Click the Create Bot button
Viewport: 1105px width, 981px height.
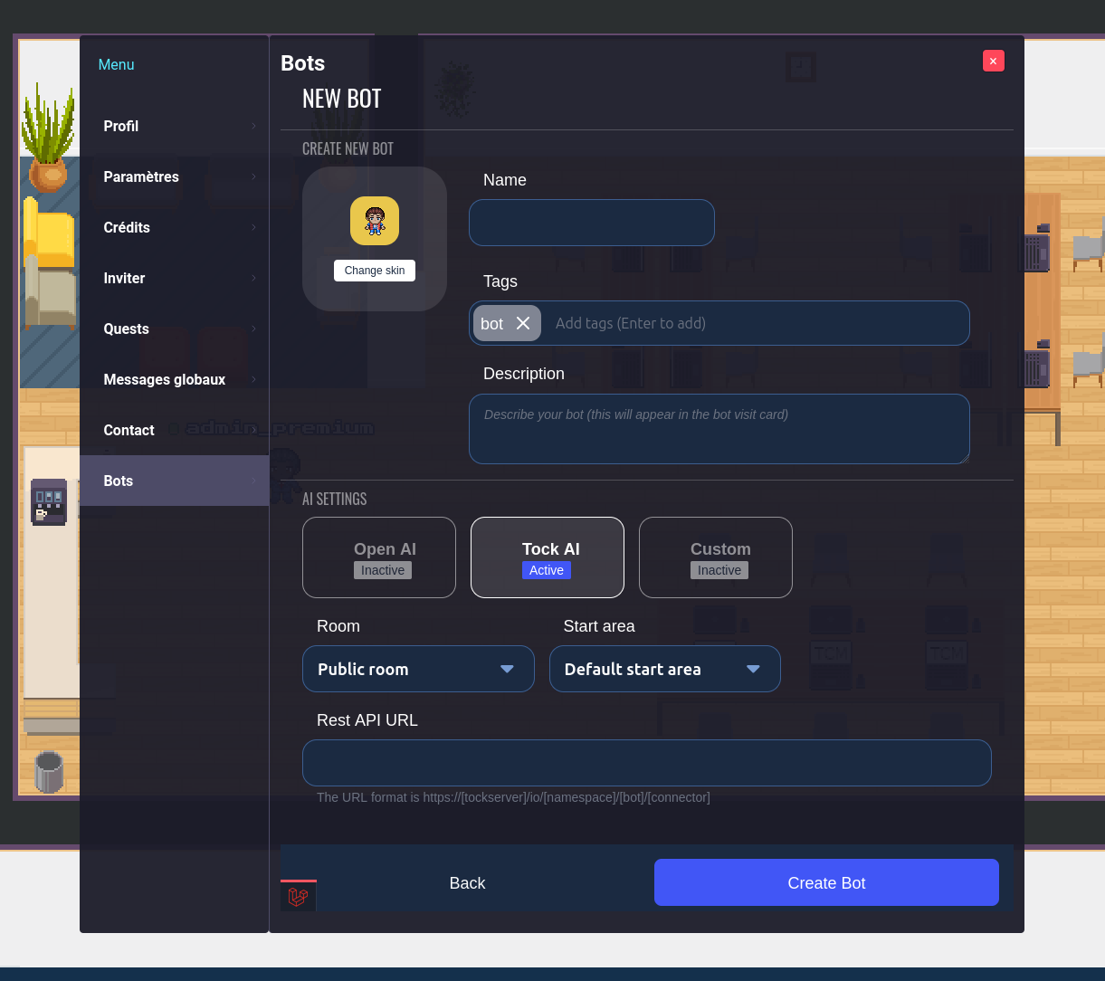click(x=826, y=882)
